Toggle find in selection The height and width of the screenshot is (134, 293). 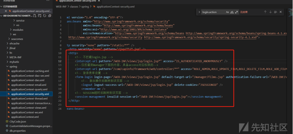[x=275, y=12]
